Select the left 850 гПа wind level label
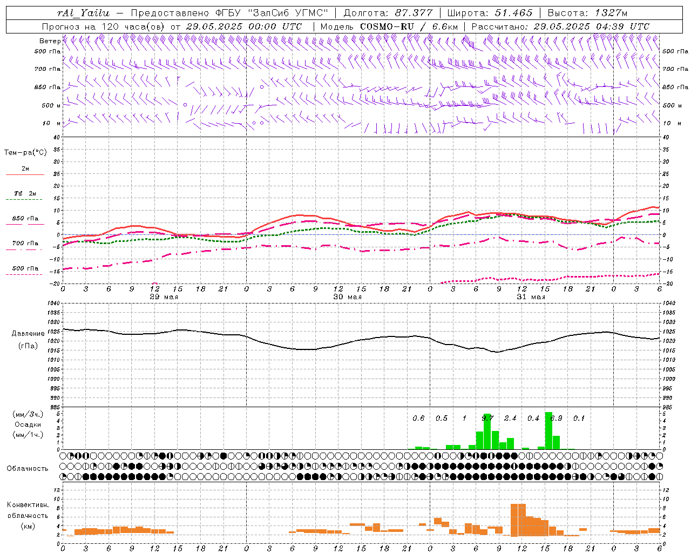The height and width of the screenshot is (553, 691). point(48,87)
